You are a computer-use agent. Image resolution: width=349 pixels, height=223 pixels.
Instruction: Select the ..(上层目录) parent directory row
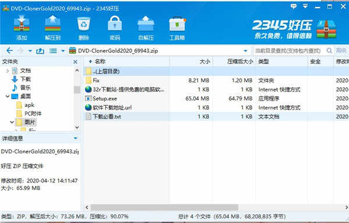(x=216, y=71)
